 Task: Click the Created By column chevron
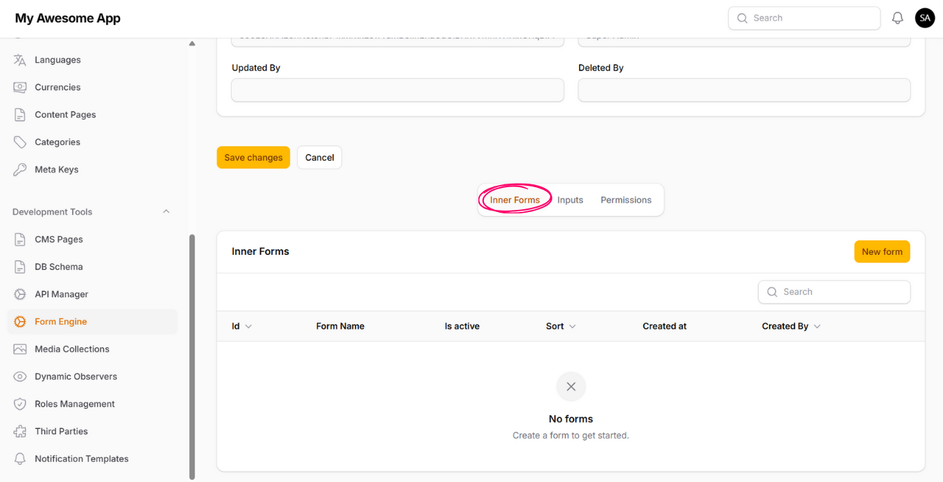pos(817,327)
